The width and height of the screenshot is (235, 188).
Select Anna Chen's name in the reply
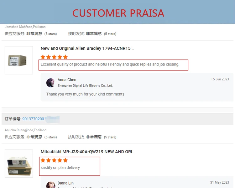67,80
